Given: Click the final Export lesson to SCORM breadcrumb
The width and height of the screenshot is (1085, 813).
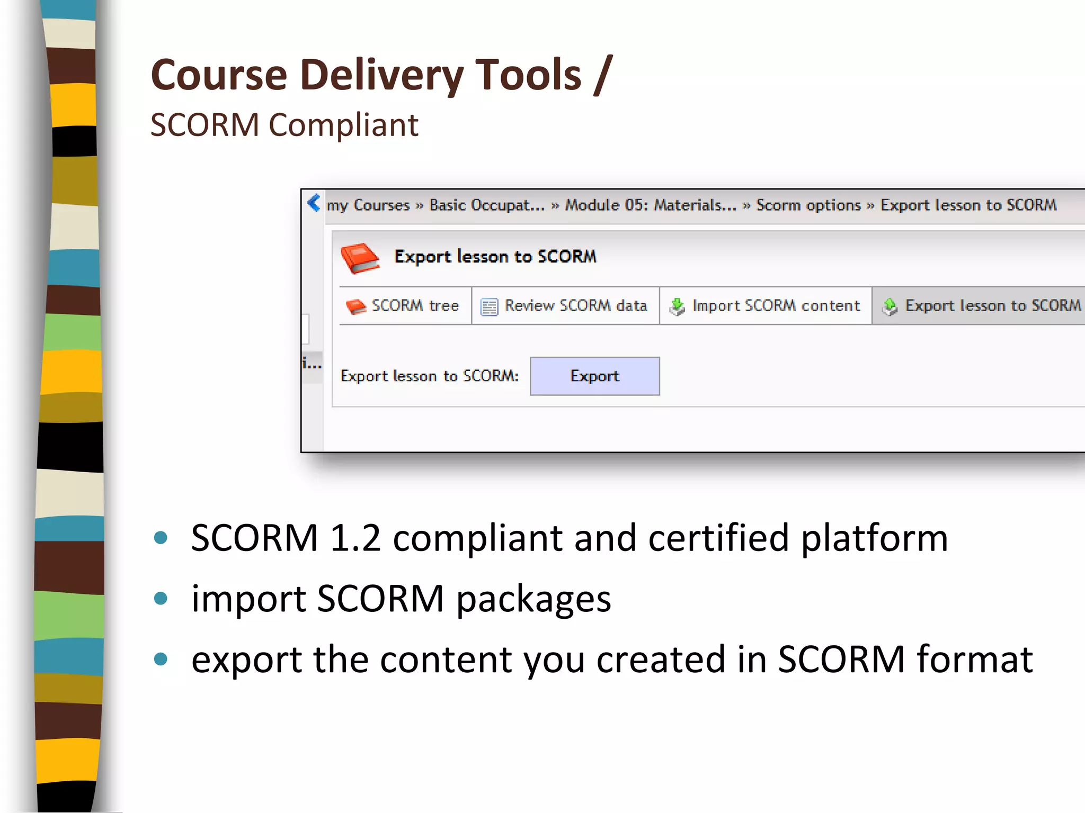Looking at the screenshot, I should pyautogui.click(x=968, y=205).
